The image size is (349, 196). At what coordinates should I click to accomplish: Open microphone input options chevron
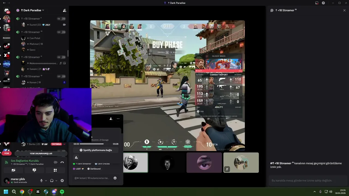[x=46, y=180]
